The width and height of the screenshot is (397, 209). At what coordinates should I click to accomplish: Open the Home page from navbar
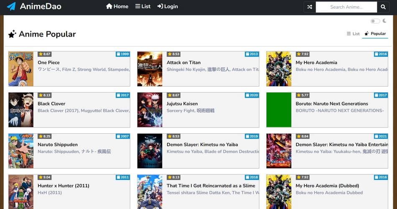(x=117, y=7)
